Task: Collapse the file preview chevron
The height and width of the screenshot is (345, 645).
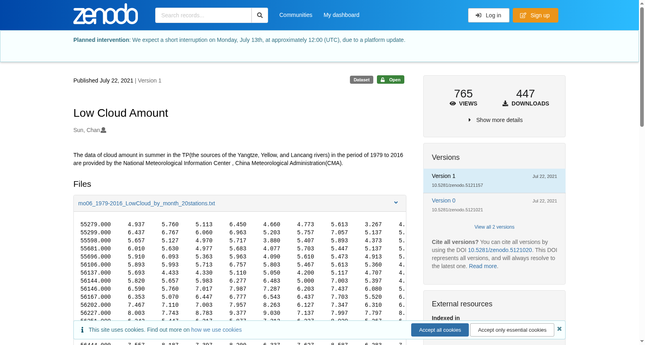Action: [396, 203]
